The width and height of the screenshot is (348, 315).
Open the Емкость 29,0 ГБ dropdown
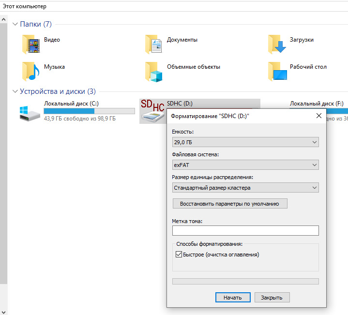[245, 142]
